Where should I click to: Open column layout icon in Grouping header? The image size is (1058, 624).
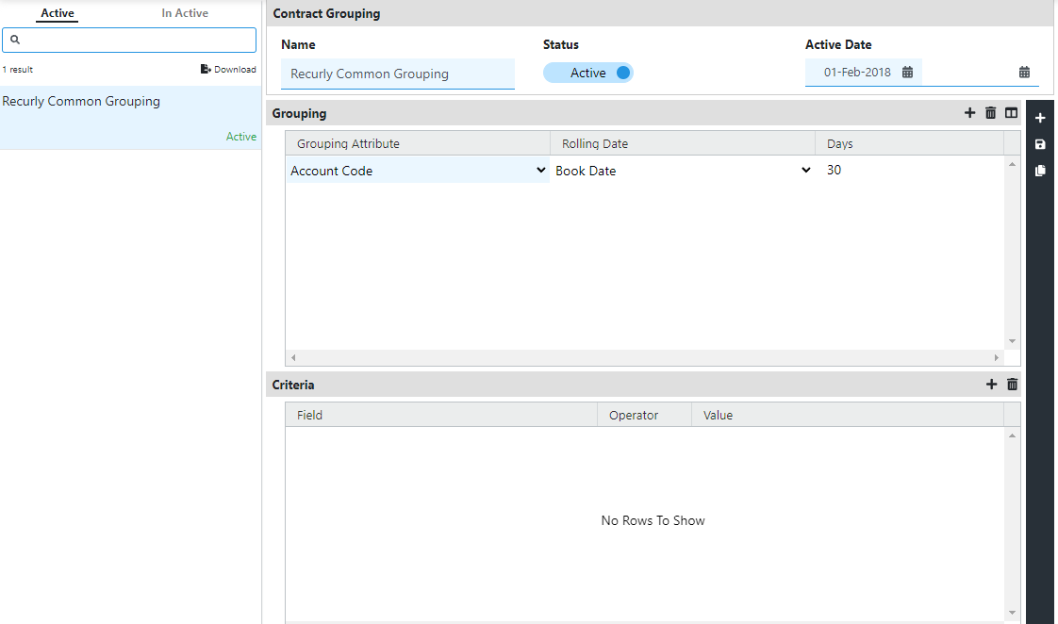coord(1011,113)
